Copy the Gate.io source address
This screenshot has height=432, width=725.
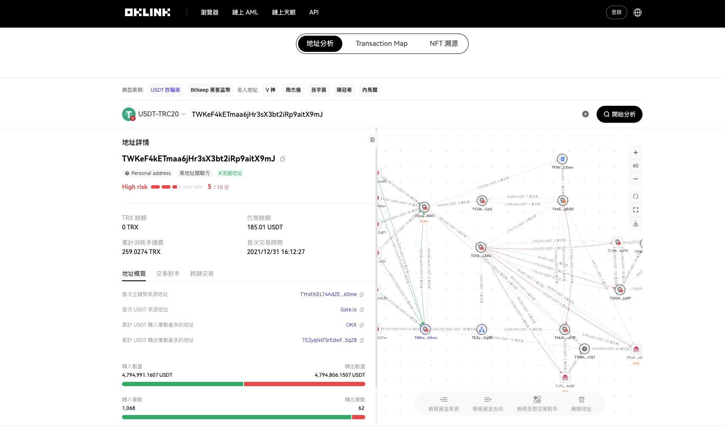click(x=362, y=310)
